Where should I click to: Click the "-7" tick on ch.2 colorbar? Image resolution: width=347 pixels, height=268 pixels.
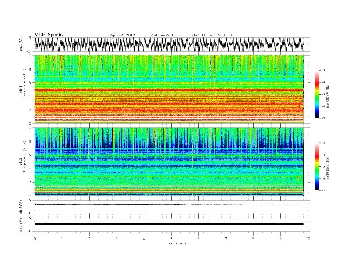(x=323, y=190)
